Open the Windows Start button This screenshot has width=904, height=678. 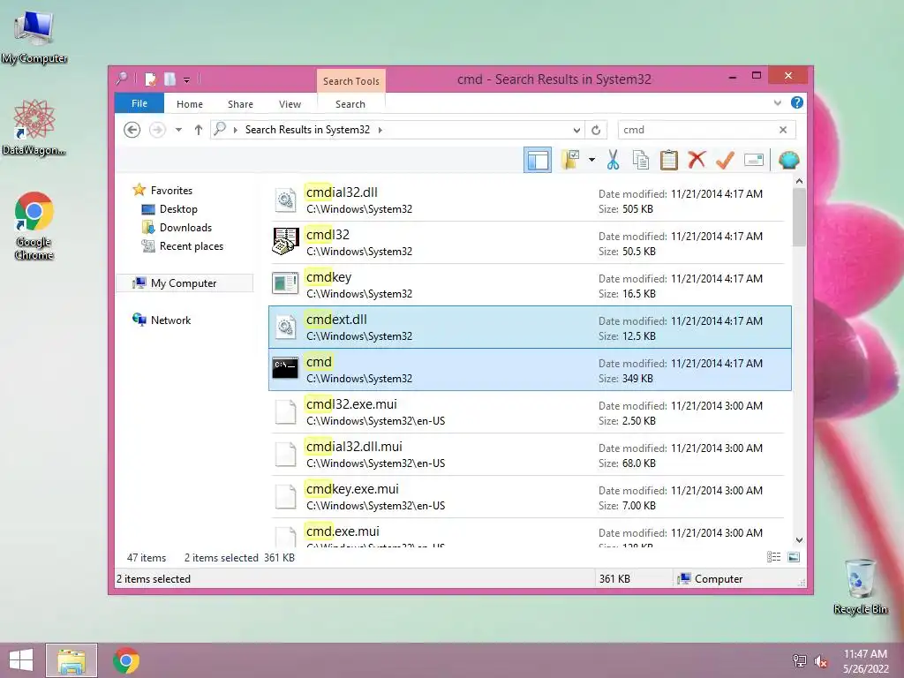[21, 660]
